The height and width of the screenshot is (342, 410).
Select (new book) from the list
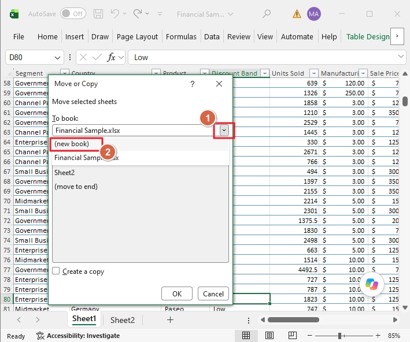141,144
